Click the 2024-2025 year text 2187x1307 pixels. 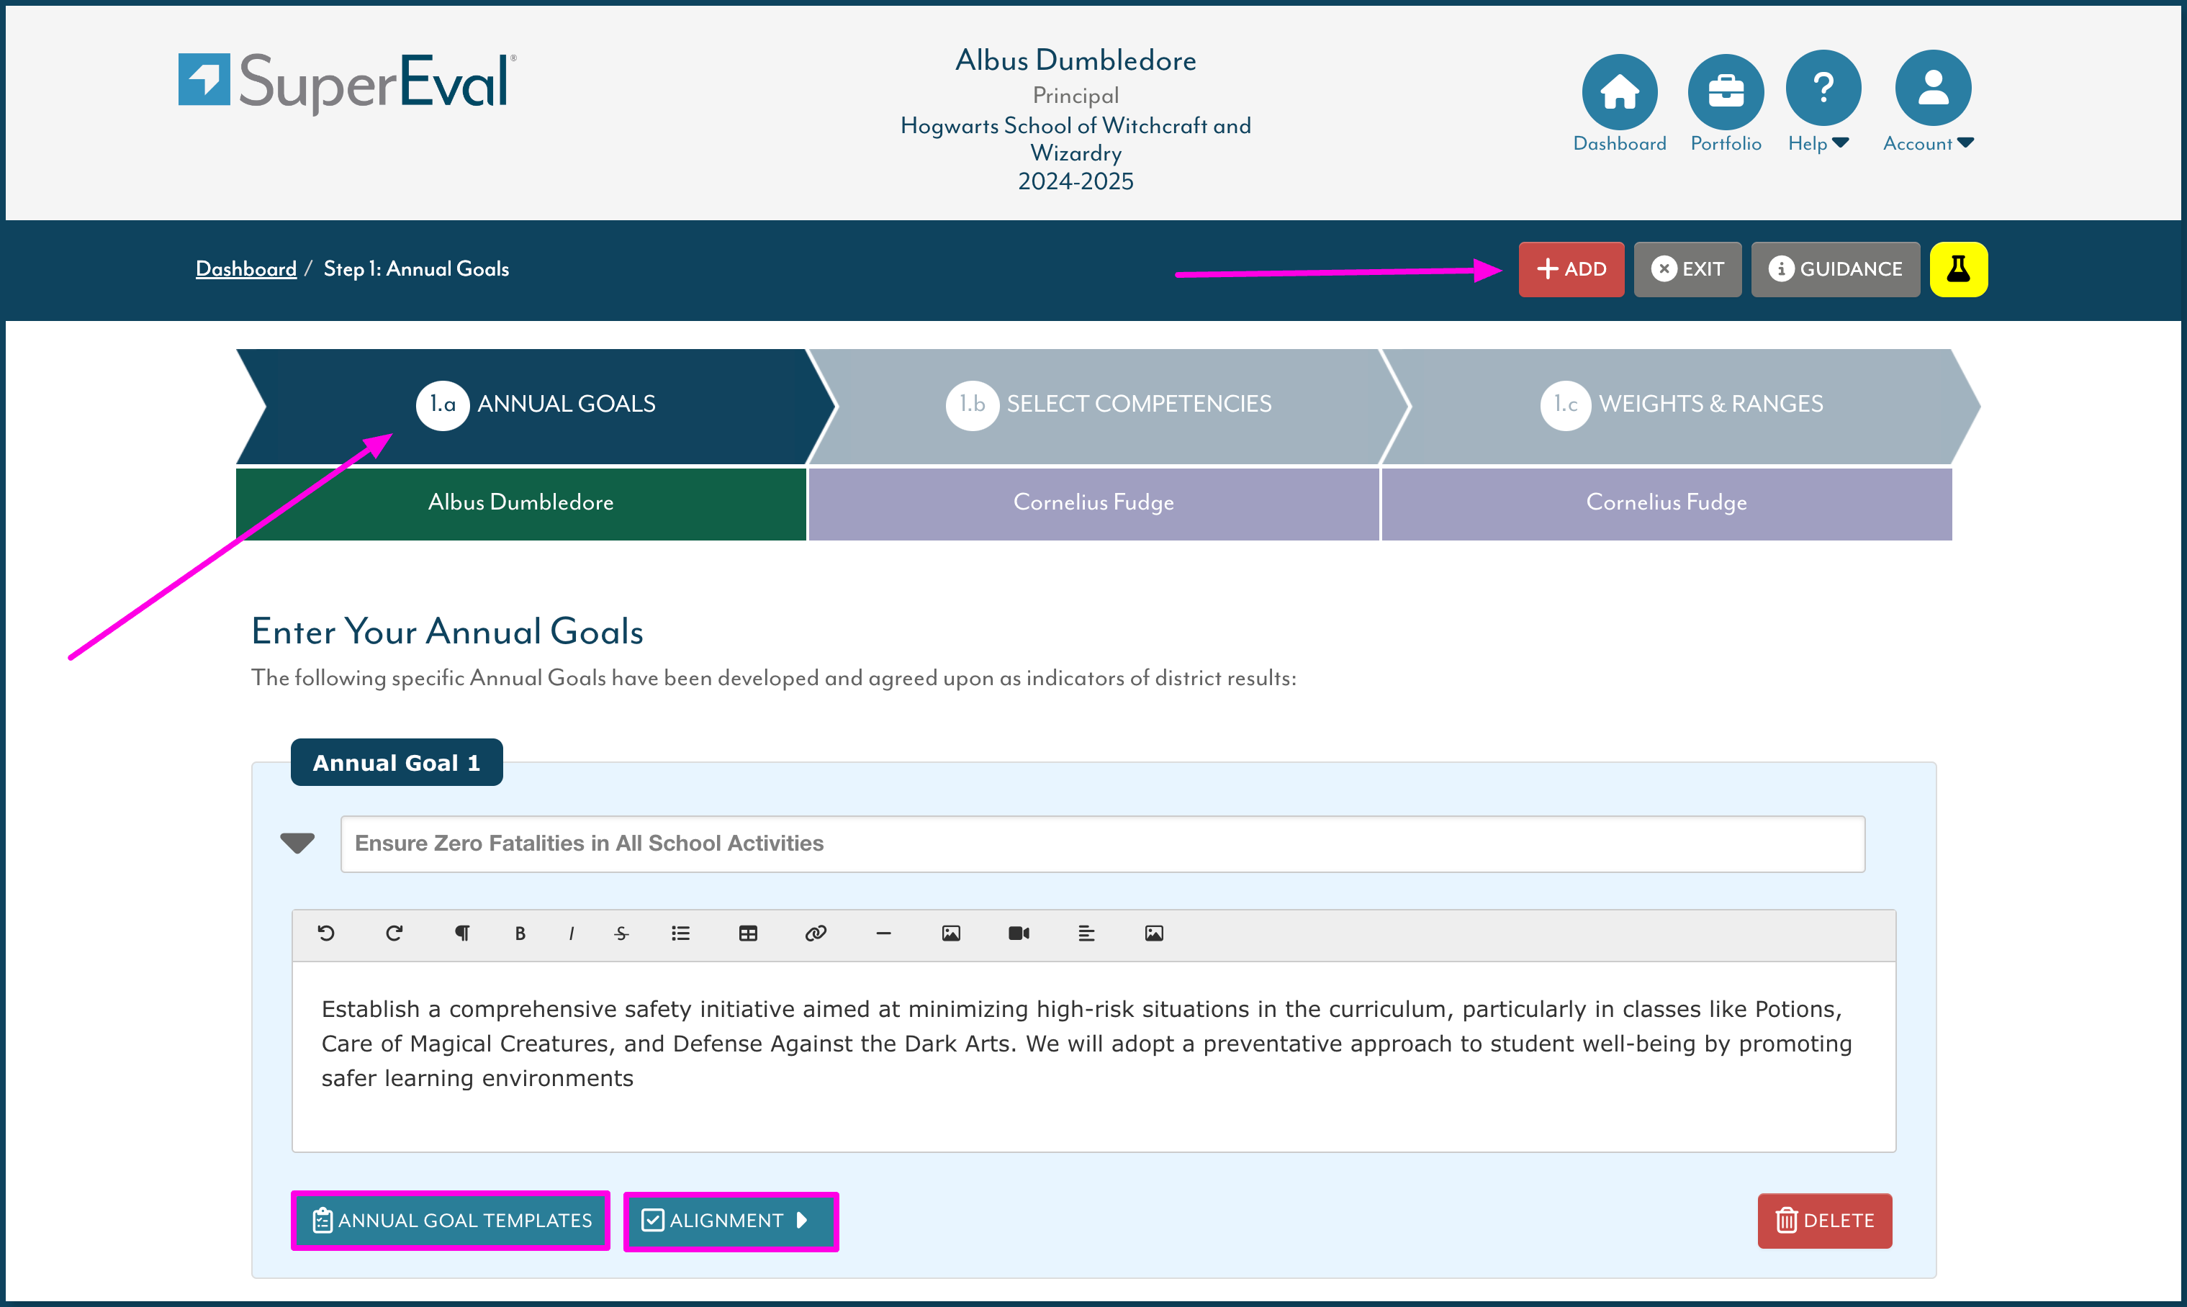point(1076,181)
